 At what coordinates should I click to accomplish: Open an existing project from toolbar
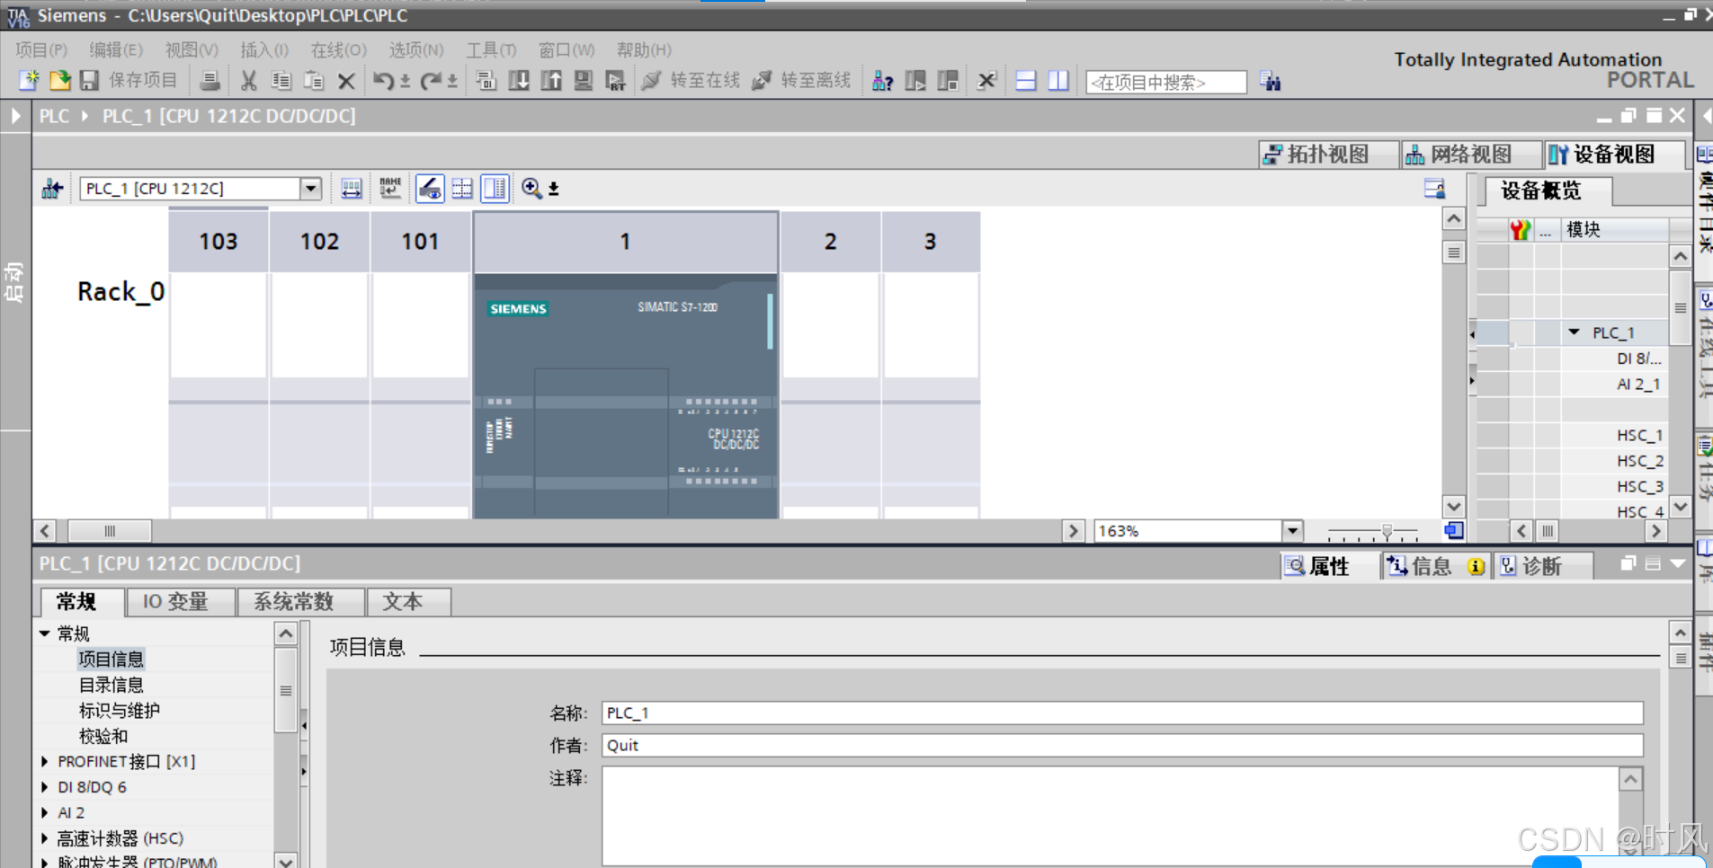pos(59,81)
